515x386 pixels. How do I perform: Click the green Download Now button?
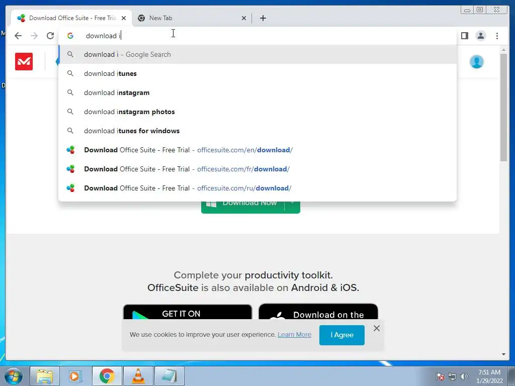click(243, 208)
